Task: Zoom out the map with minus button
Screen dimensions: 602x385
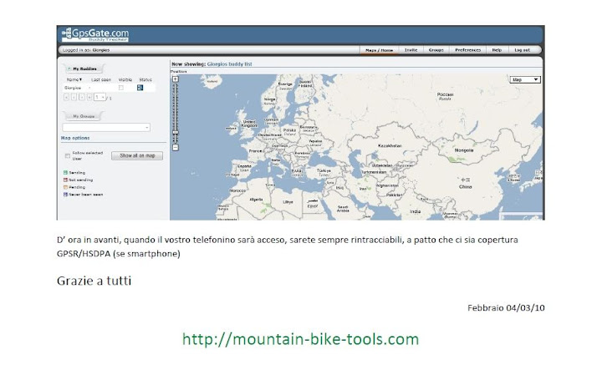Action: [175, 148]
